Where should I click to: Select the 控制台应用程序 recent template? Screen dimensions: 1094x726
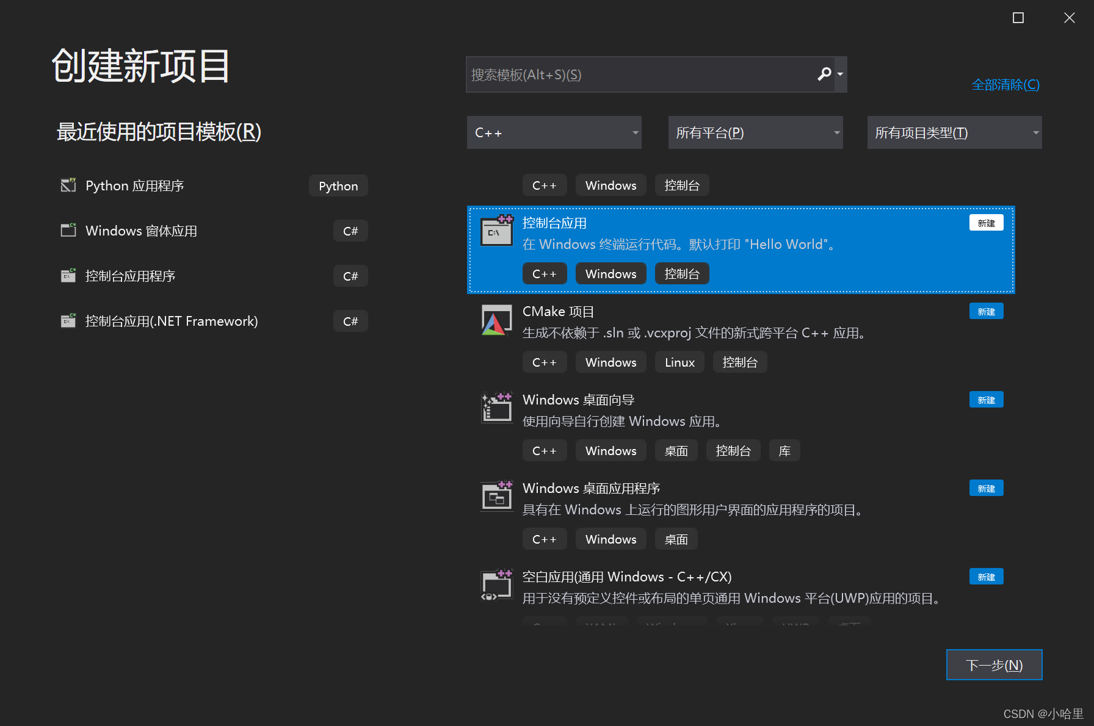[x=130, y=275]
